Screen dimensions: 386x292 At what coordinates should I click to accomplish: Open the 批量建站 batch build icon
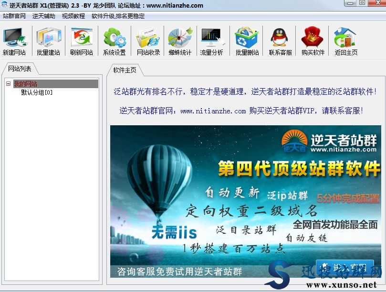click(x=49, y=41)
